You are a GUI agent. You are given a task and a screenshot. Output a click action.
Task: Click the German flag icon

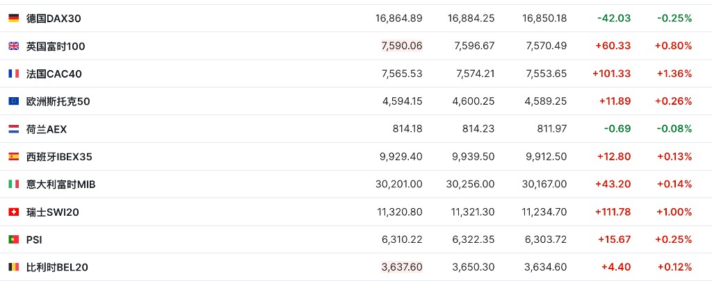(x=14, y=18)
